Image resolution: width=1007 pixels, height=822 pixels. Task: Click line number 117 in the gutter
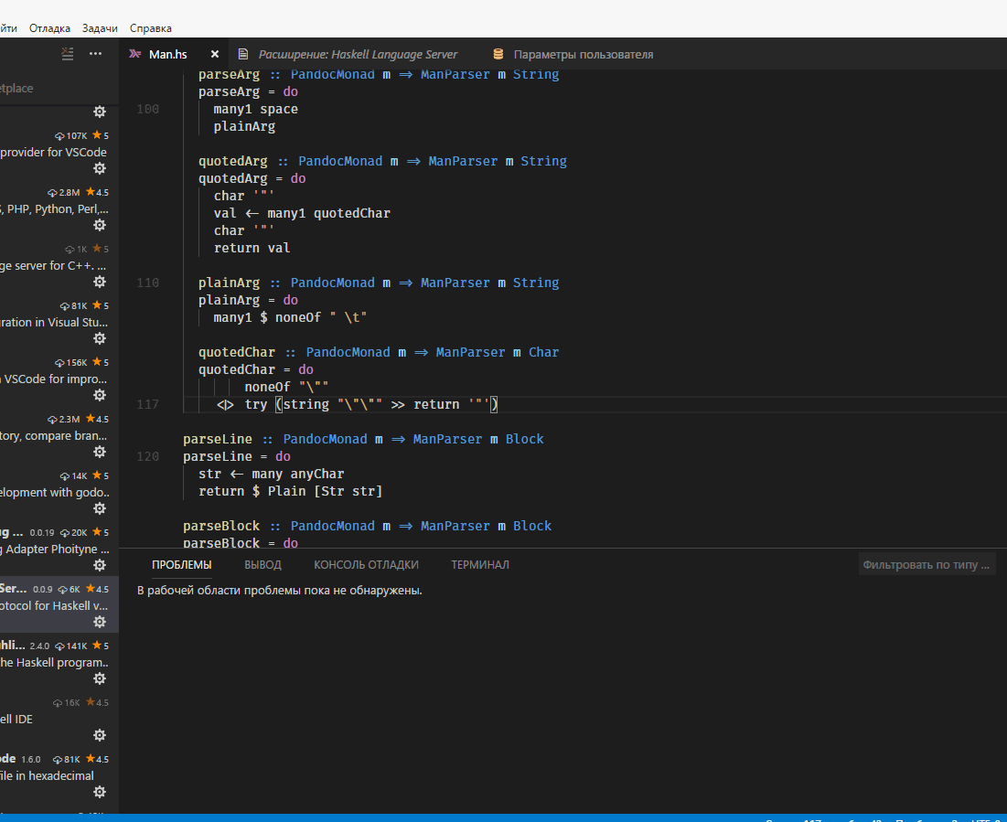pos(147,404)
